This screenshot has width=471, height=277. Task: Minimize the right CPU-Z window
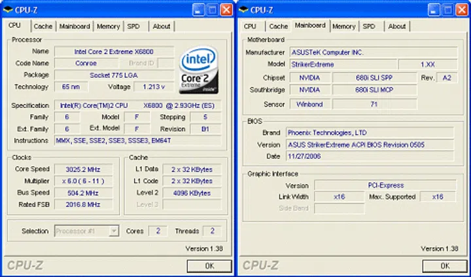tap(434, 10)
